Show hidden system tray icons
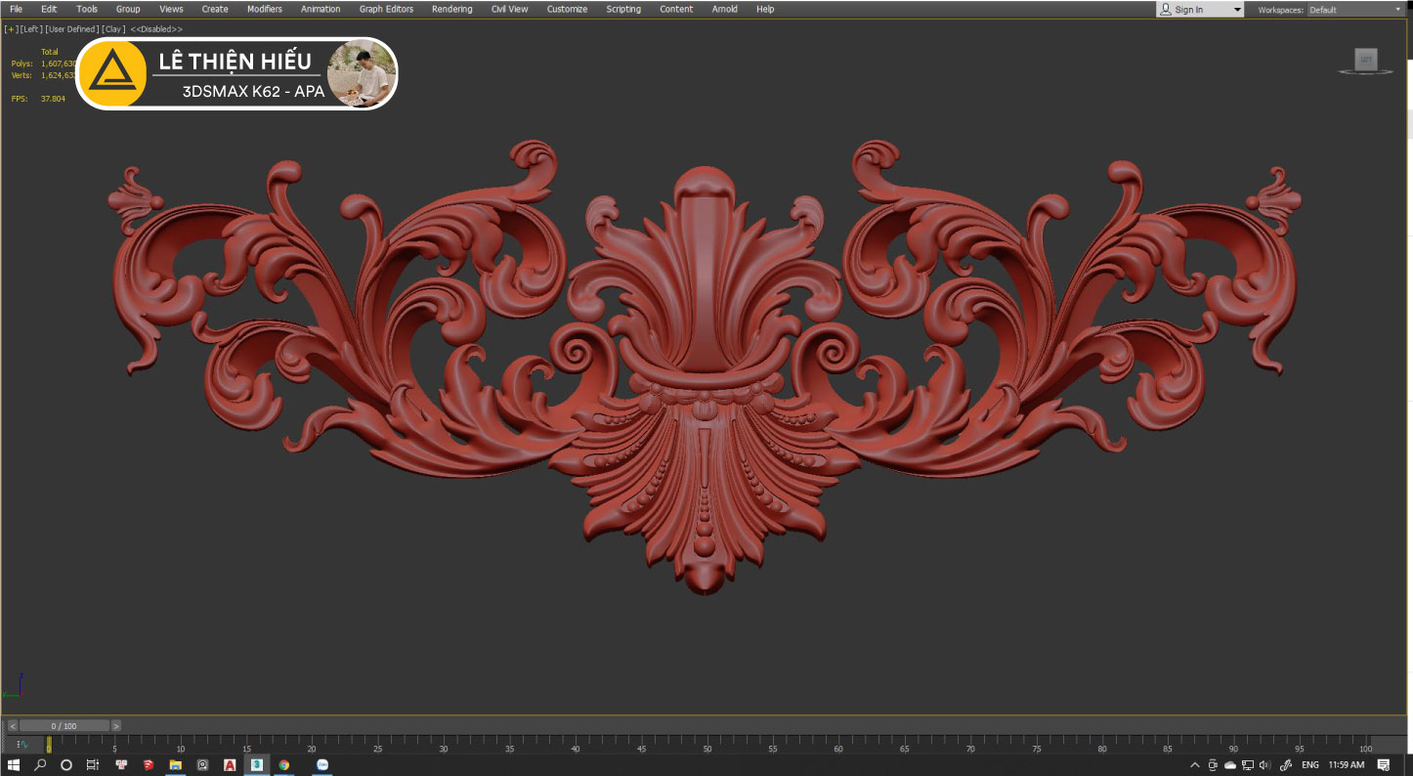This screenshot has width=1413, height=776. pos(1194,764)
